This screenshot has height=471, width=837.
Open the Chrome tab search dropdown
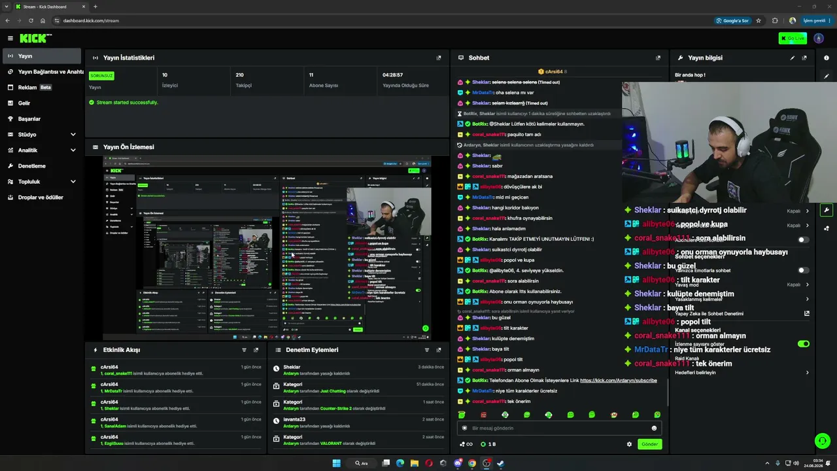click(x=7, y=7)
